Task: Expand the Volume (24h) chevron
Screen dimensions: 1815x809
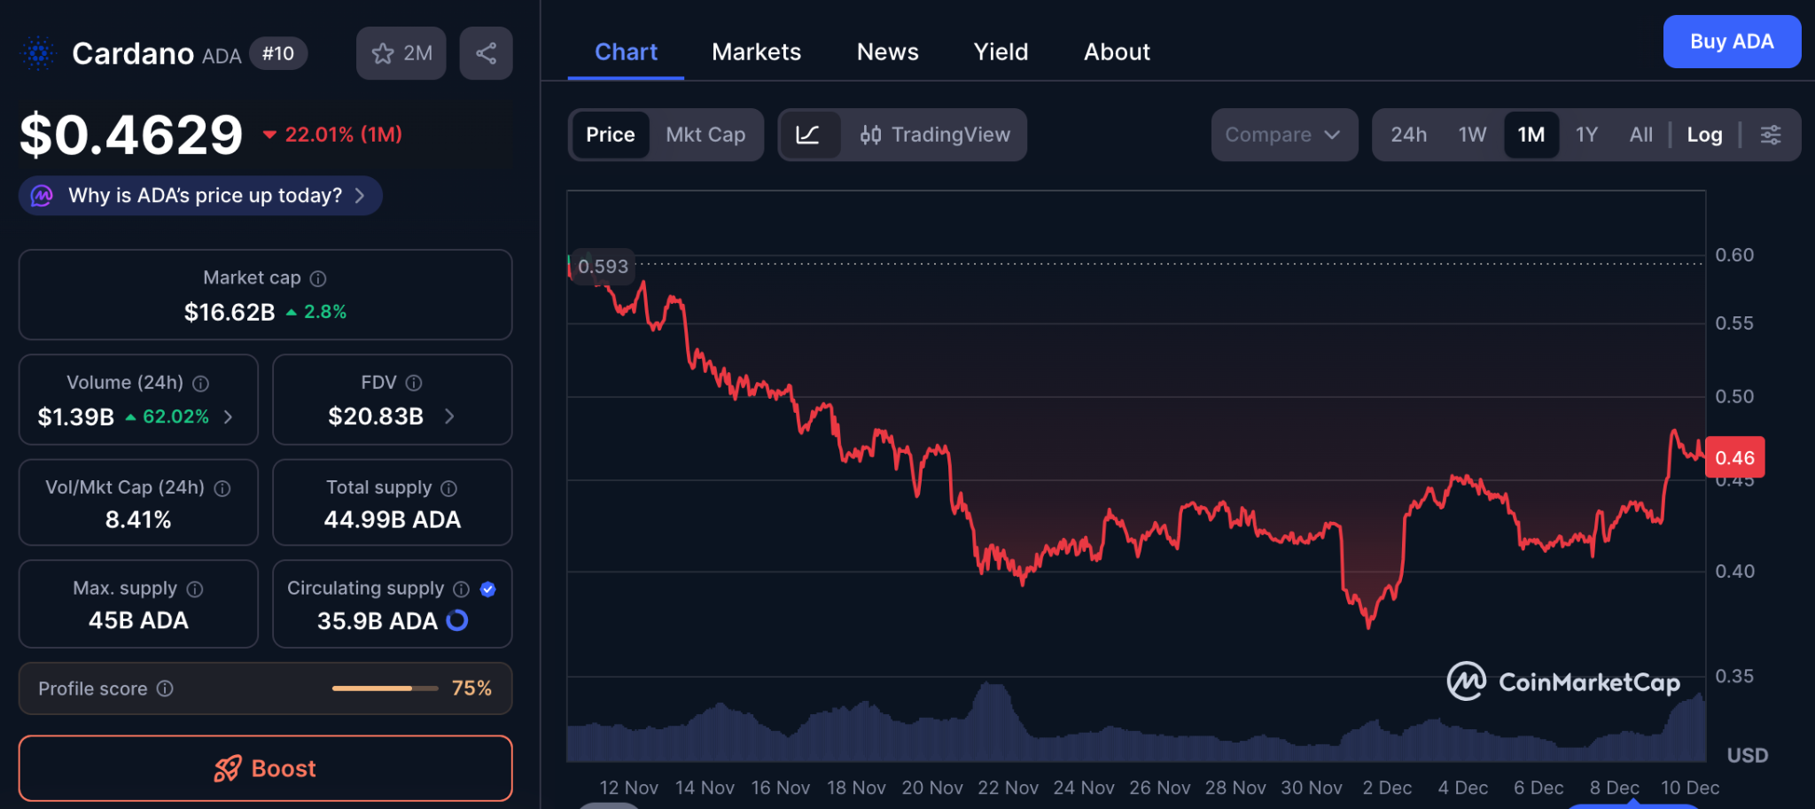Action: pos(229,416)
